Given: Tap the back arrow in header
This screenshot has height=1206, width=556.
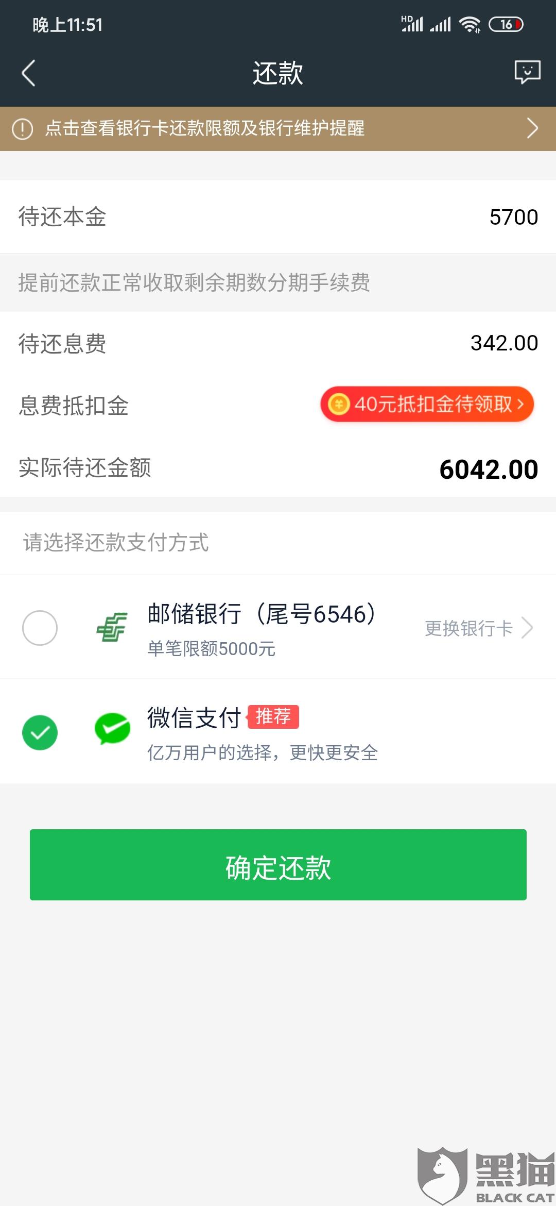Looking at the screenshot, I should click(28, 73).
